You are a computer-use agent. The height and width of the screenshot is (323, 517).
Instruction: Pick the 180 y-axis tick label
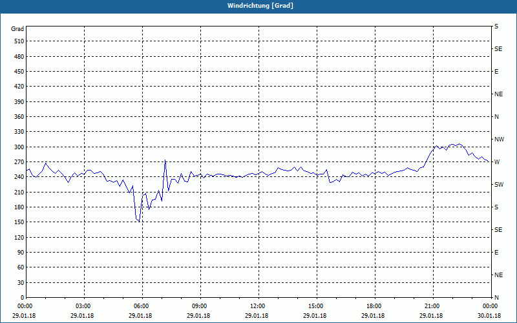(x=19, y=207)
